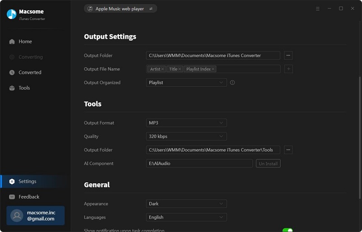This screenshot has width=362, height=232.
Task: Open the Quality 320 kbps dropdown
Action: tap(186, 136)
